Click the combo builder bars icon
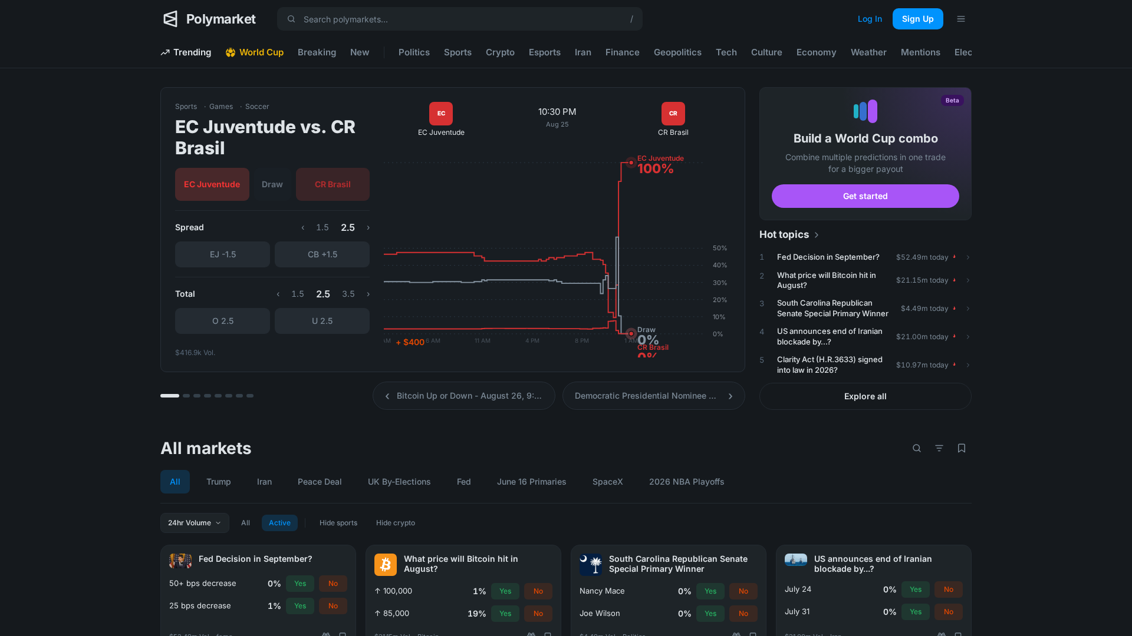Viewport: 1132px width, 636px height. [x=866, y=111]
